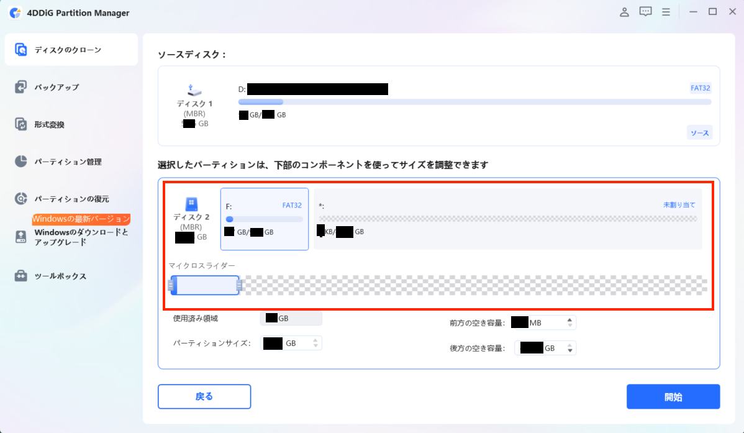Open the feedback message icon
Viewport: 744px width, 433px height.
[x=645, y=12]
